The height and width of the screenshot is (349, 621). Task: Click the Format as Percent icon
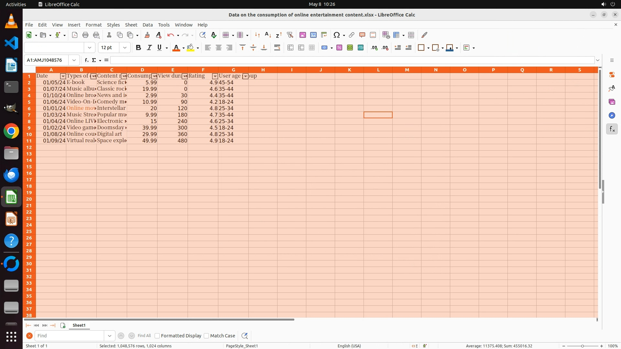pyautogui.click(x=339, y=48)
